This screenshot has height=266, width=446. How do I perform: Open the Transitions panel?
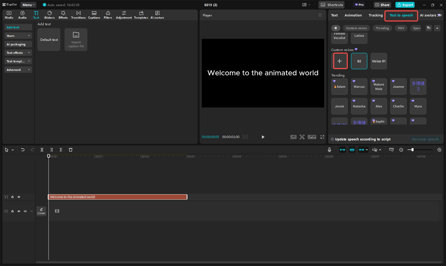point(78,15)
